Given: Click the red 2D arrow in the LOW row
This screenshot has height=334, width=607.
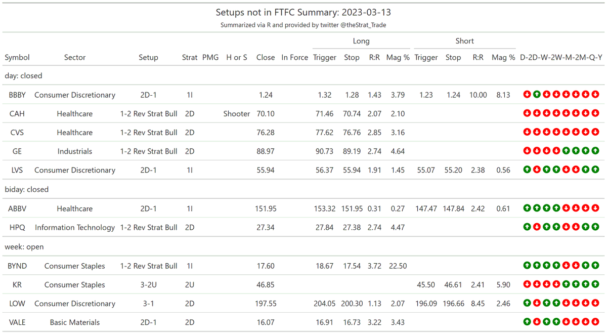Looking at the screenshot, I should tap(537, 303).
